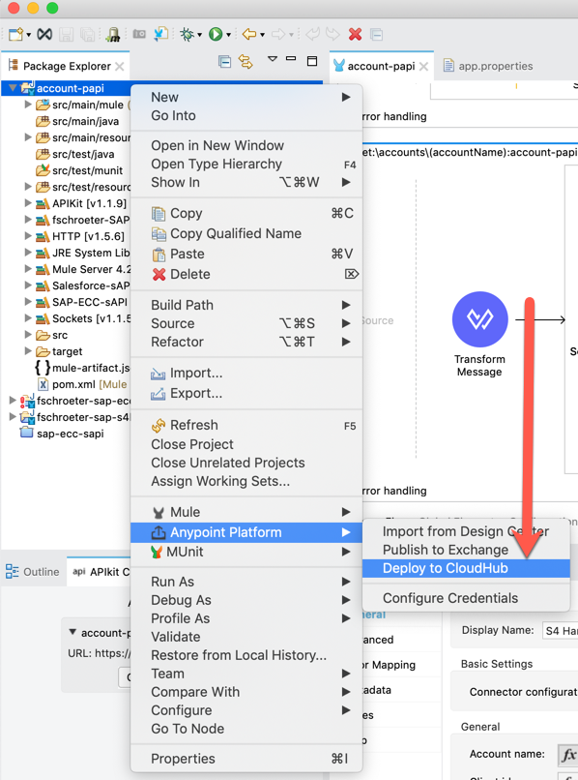Click the Collapse All icon in Package Explorer
578x780 pixels.
point(224,62)
